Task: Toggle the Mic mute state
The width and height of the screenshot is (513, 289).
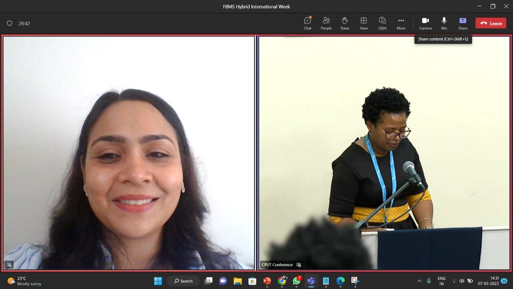Action: (444, 23)
